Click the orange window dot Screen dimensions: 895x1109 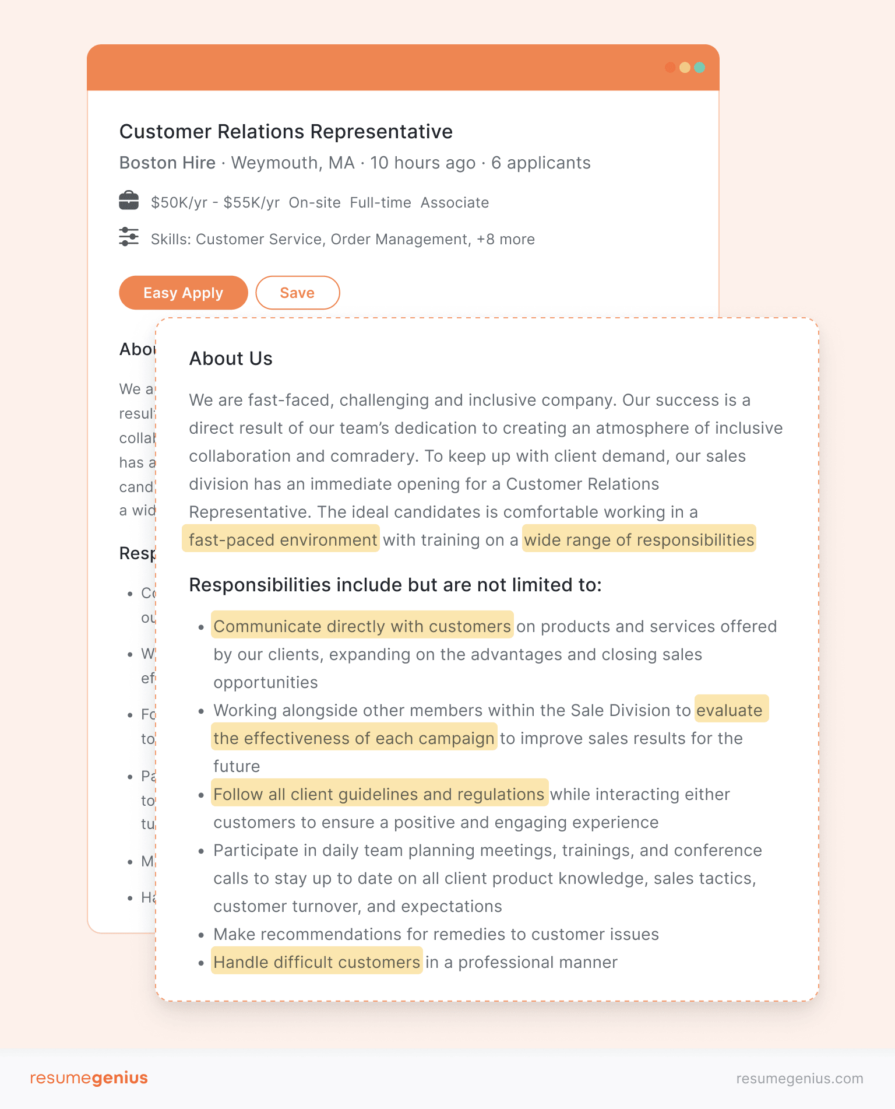click(669, 67)
